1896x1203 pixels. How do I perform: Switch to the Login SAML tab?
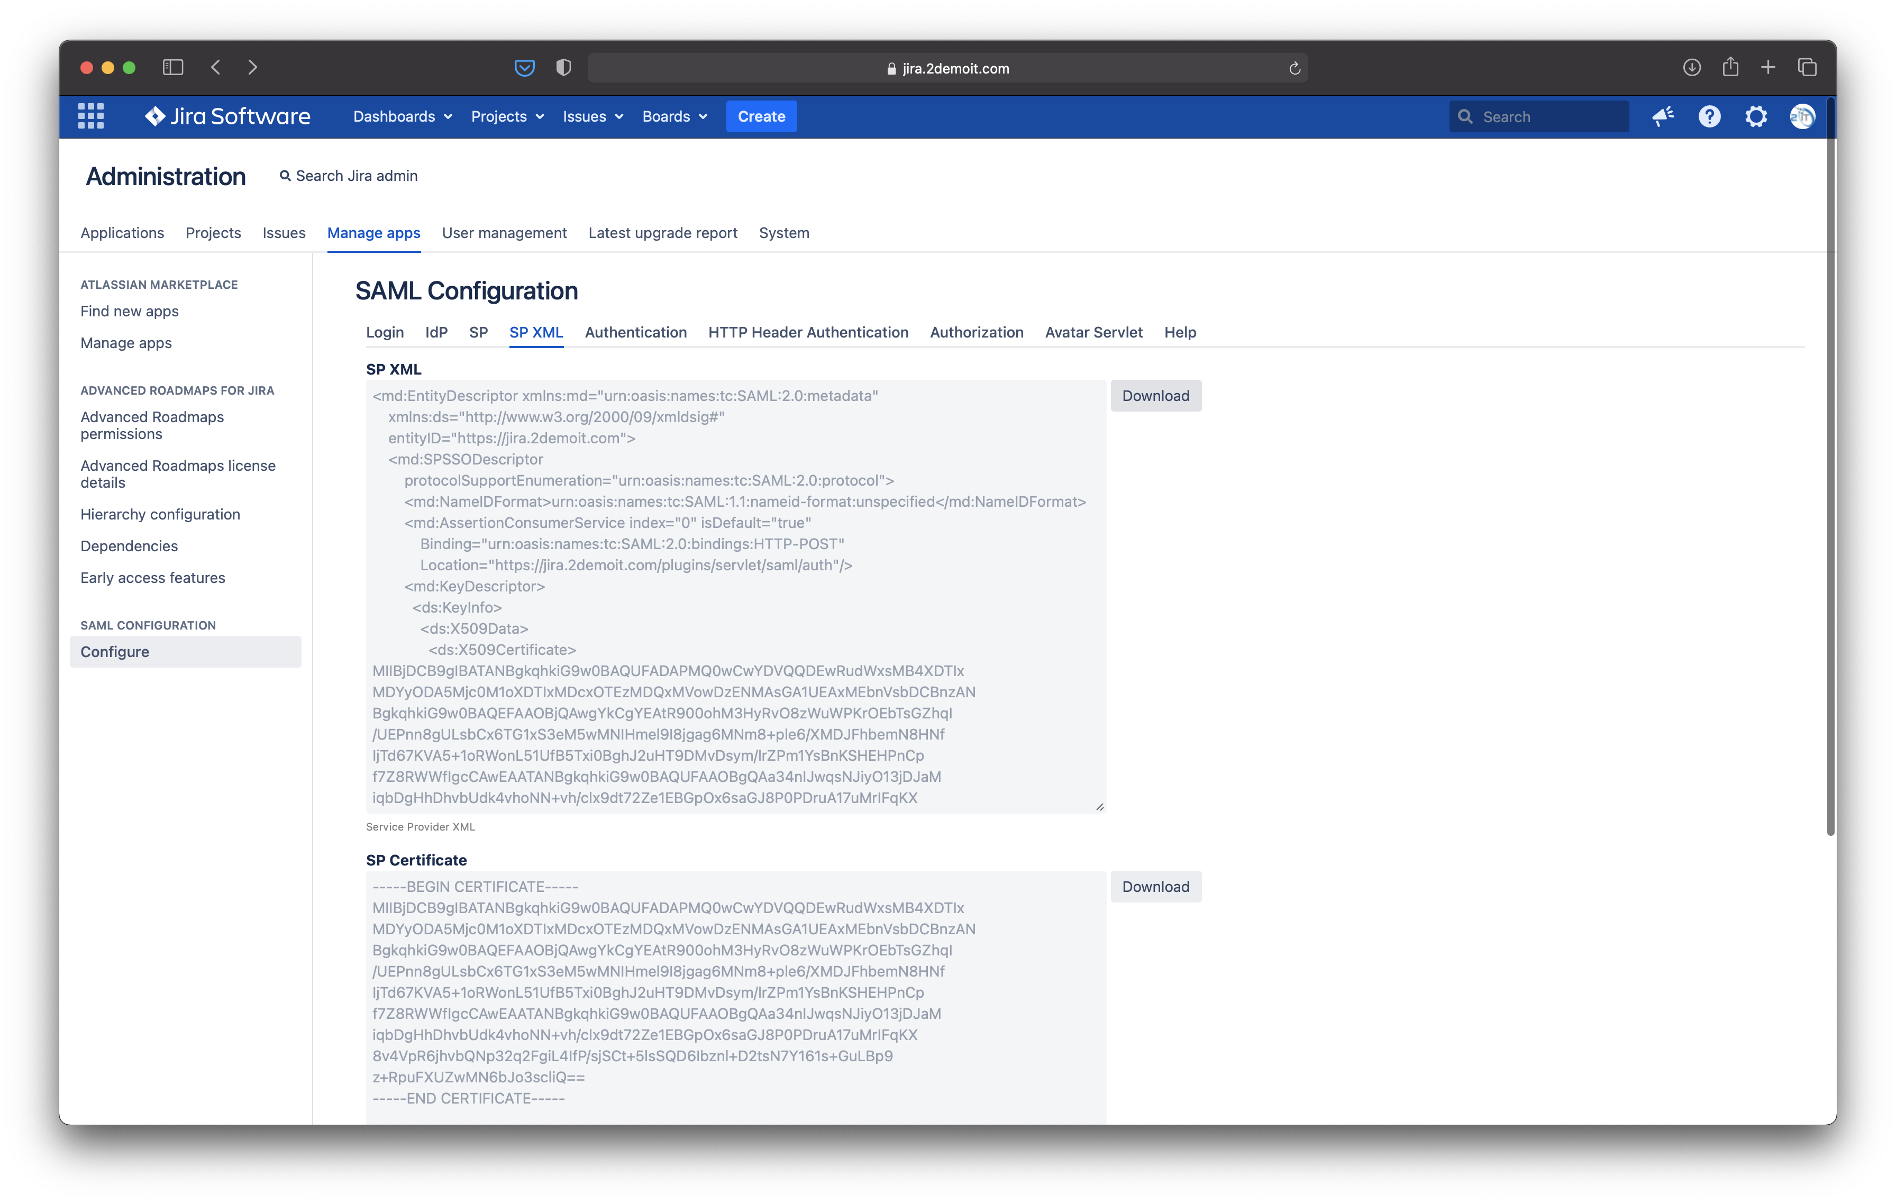coord(385,332)
